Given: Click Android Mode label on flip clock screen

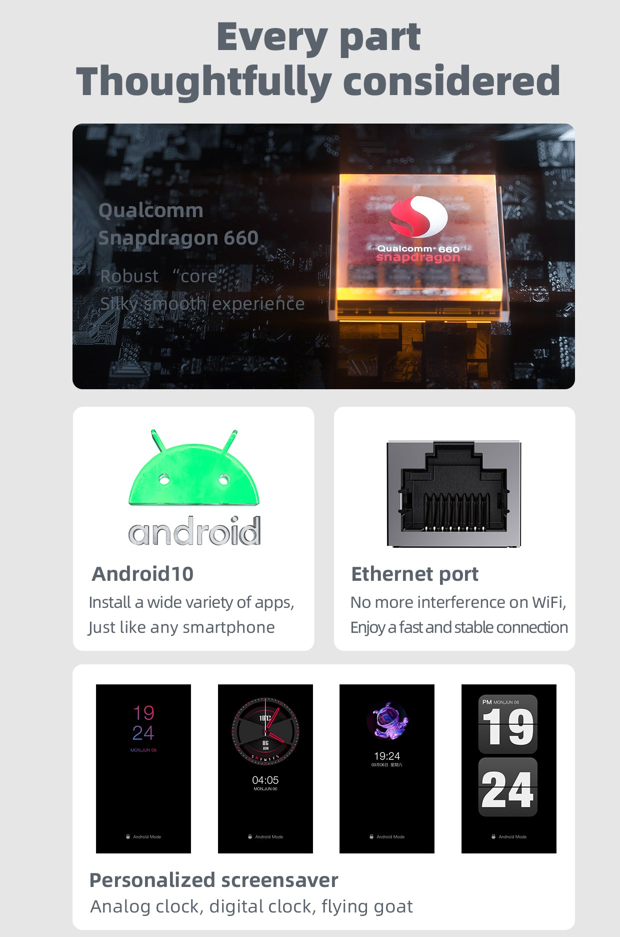Looking at the screenshot, I should [509, 836].
